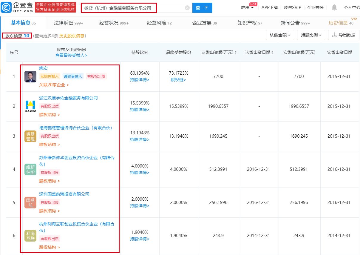Click 导出数据 export button
Viewport: 360px width, 255px height.
point(344,35)
